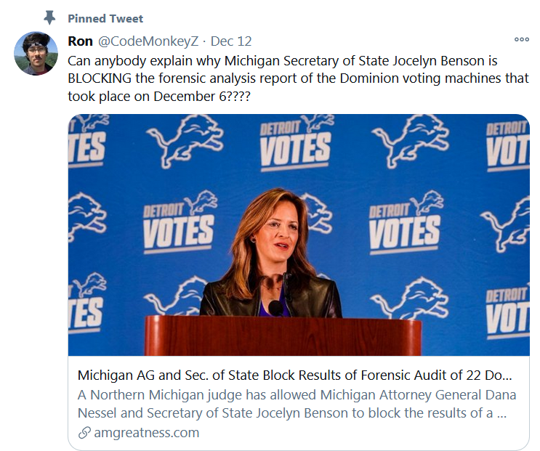Click the December 6???? text in the tweet
Screen dimensions: 540x451
pos(202,97)
